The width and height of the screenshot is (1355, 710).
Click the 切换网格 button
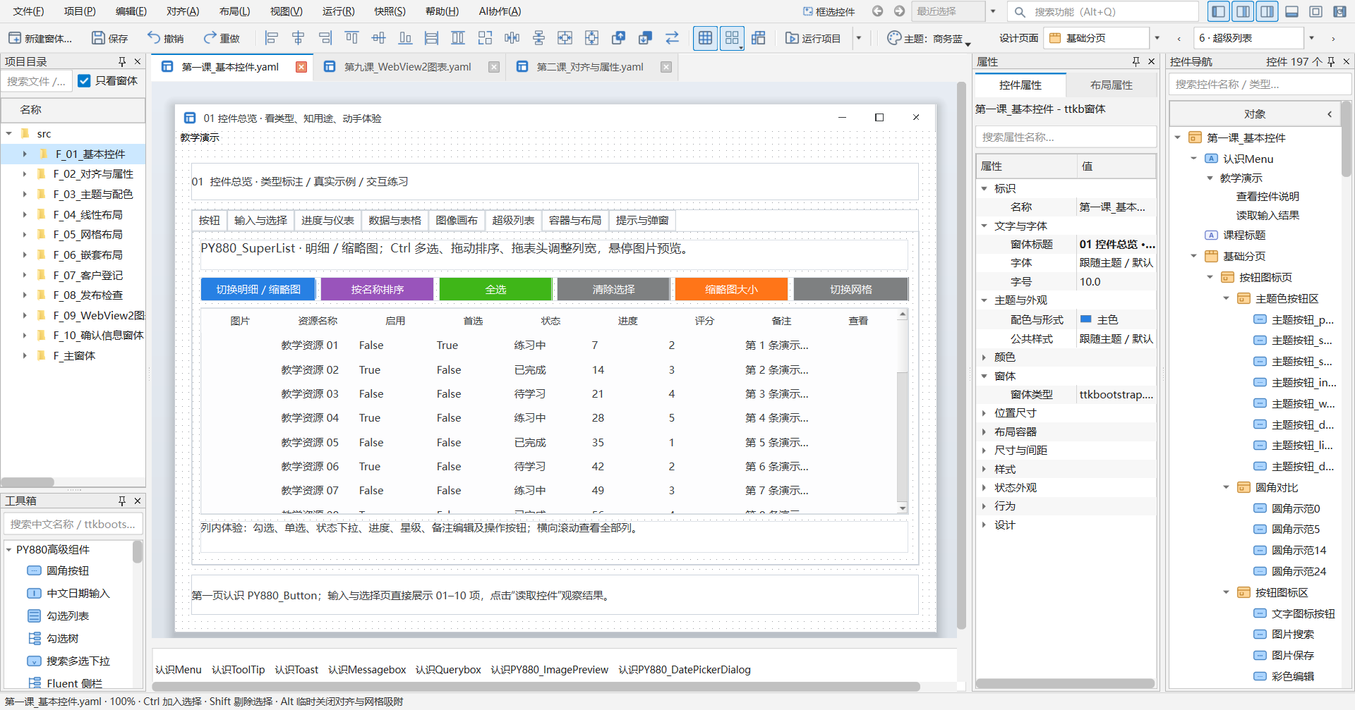850,289
